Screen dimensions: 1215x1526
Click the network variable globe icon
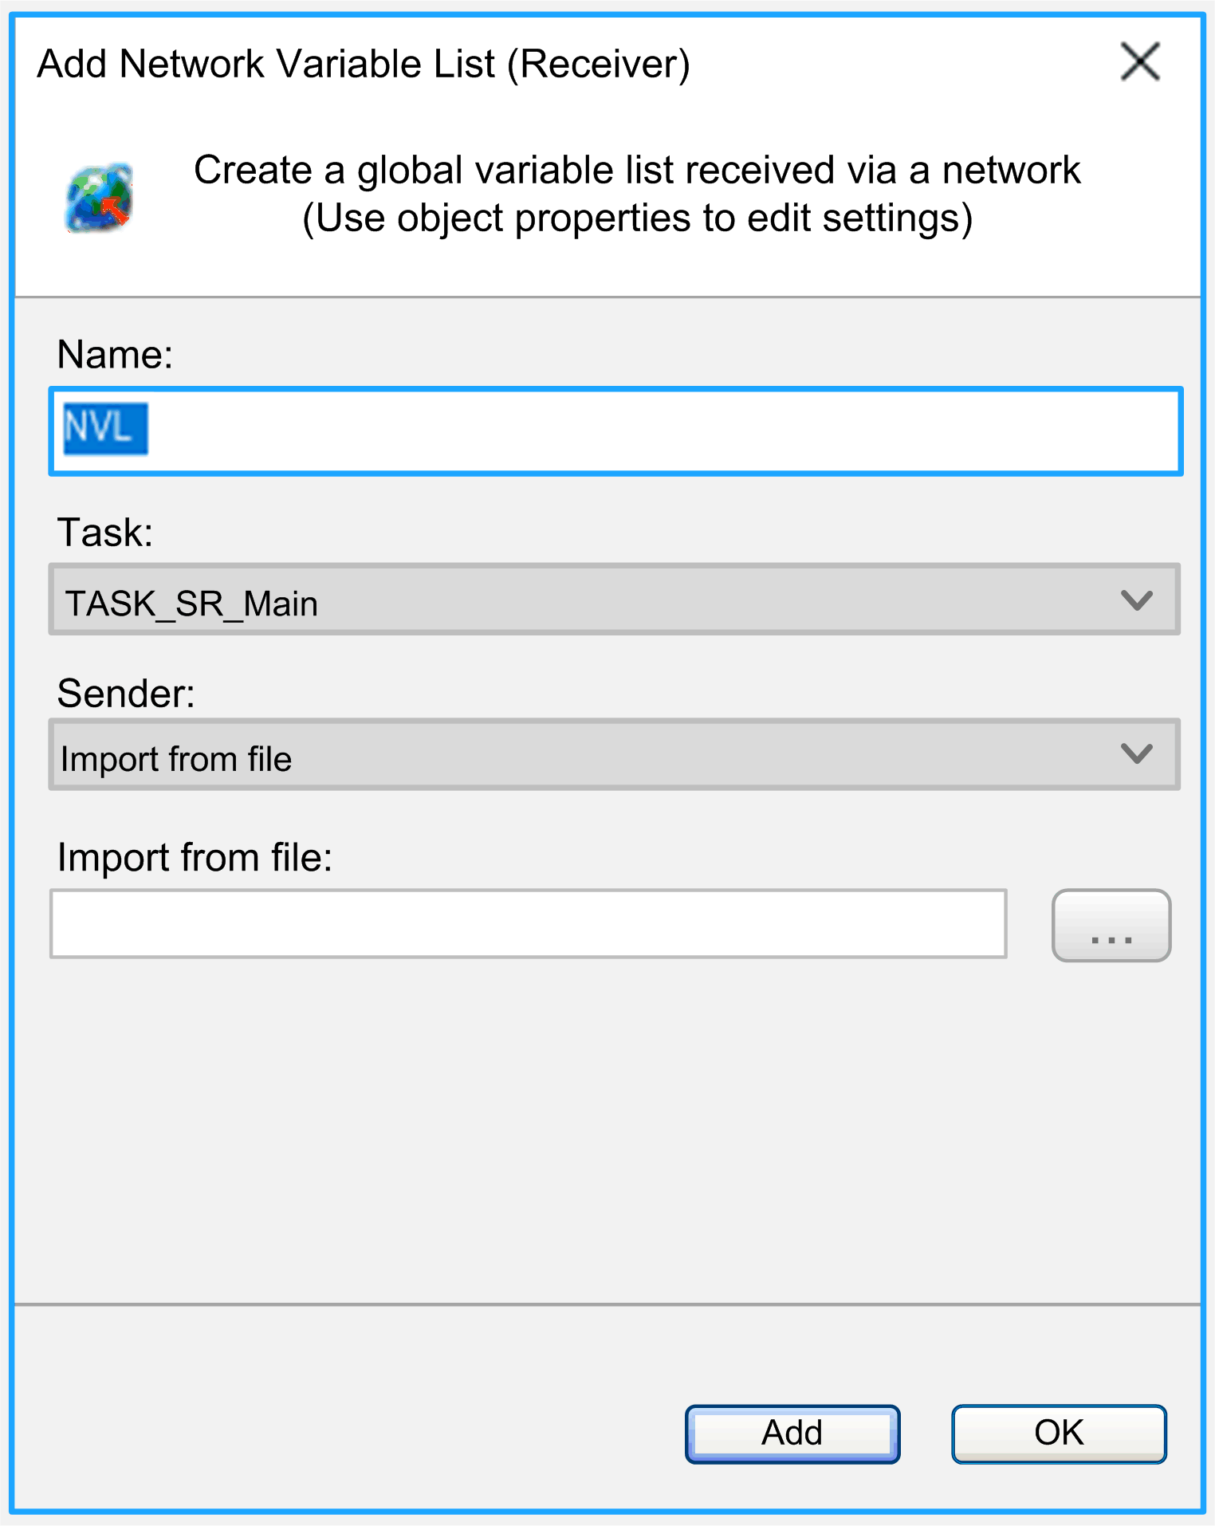point(97,198)
